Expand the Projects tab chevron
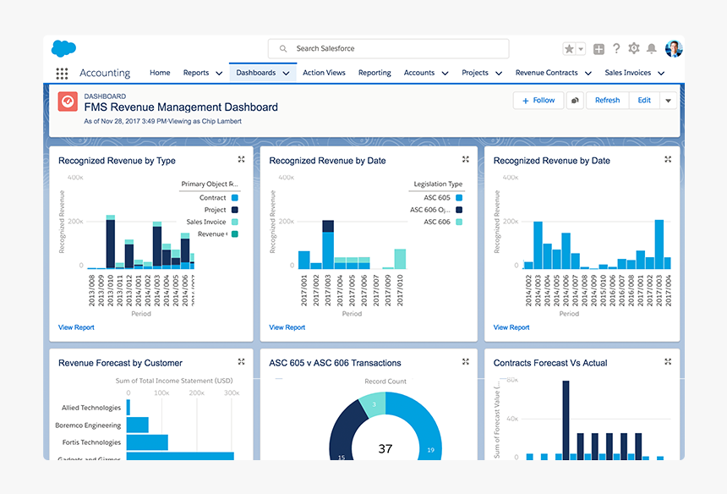Image resolution: width=727 pixels, height=494 pixels. (x=499, y=74)
